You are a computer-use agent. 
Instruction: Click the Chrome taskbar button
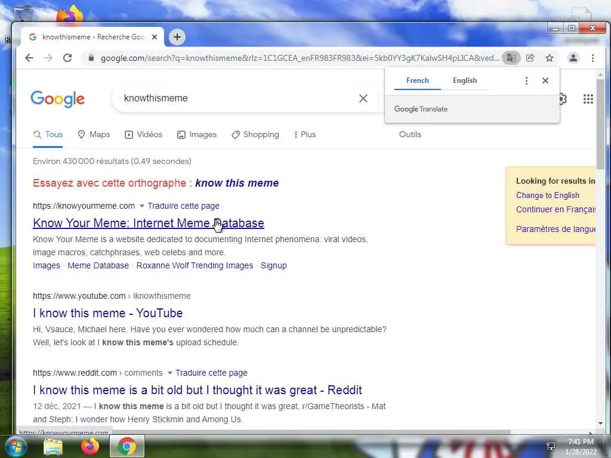click(x=127, y=446)
